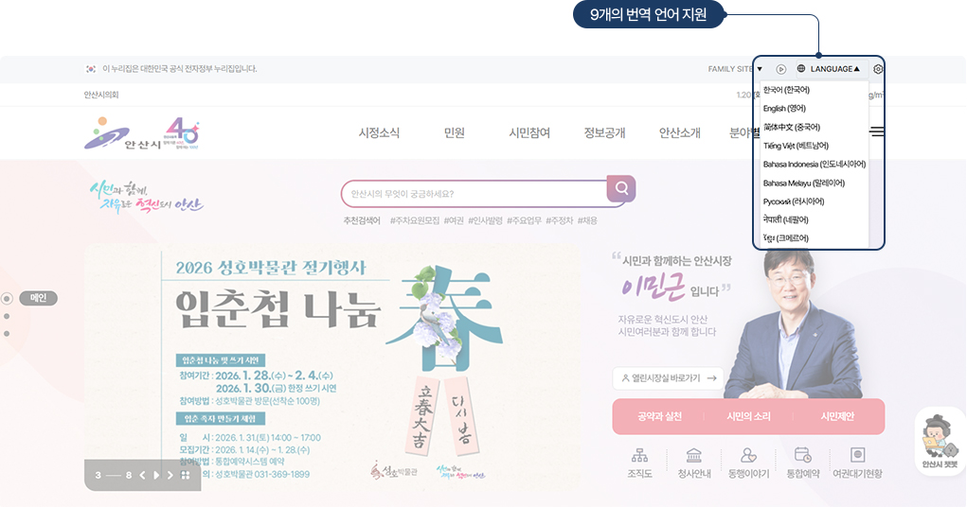
Task: Show next banner slide arrow
Action: pos(170,475)
